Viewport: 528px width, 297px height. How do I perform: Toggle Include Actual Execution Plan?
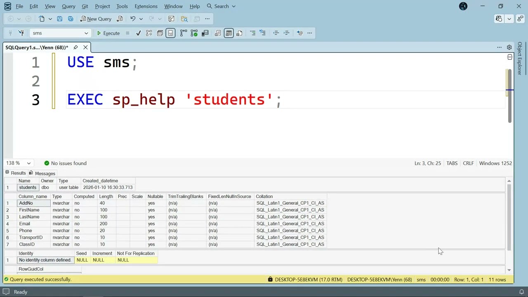[x=183, y=33]
